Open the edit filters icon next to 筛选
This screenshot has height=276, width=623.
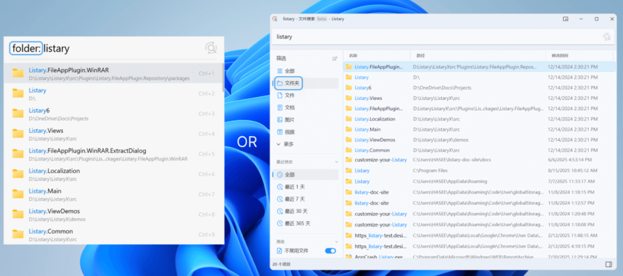click(335, 58)
